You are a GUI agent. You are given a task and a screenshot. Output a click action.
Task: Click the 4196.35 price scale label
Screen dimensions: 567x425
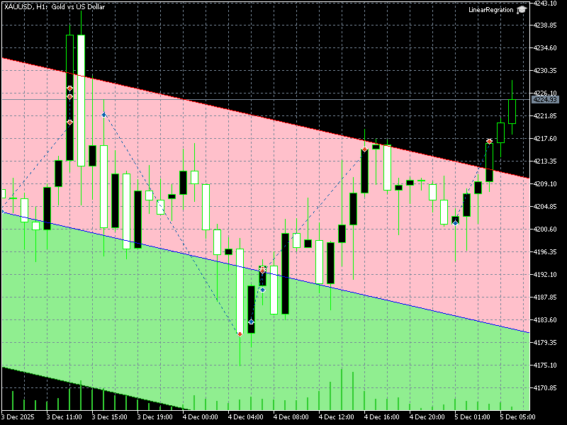[x=545, y=252]
